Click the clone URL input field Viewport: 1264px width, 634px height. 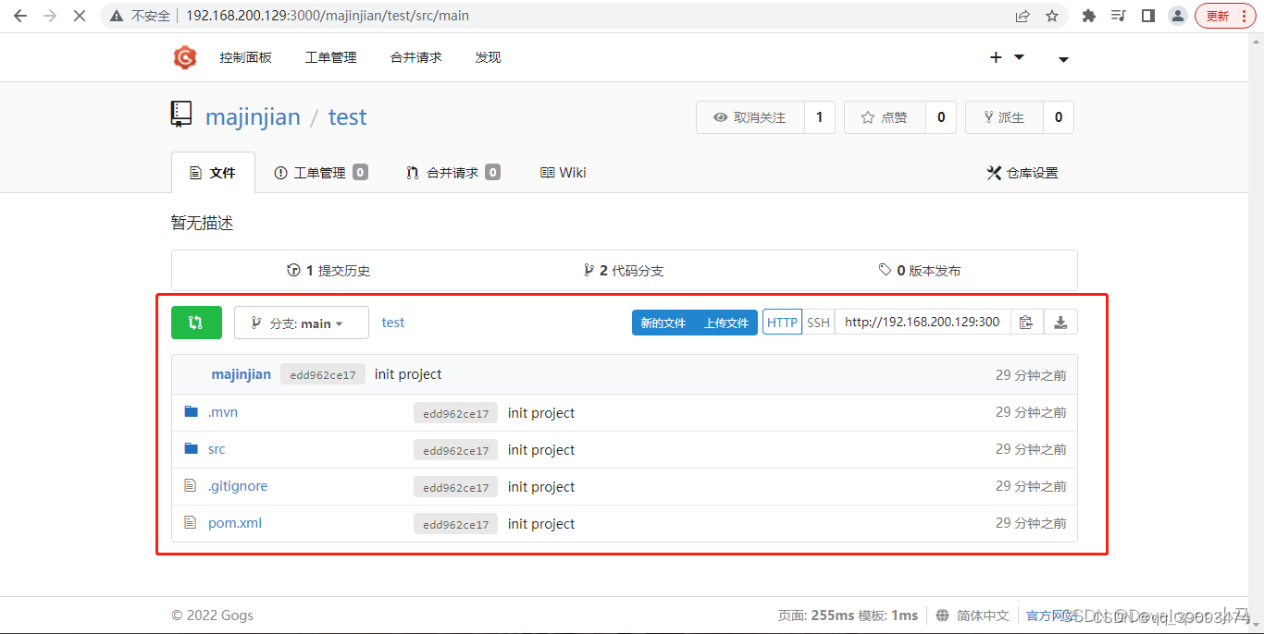coord(923,323)
